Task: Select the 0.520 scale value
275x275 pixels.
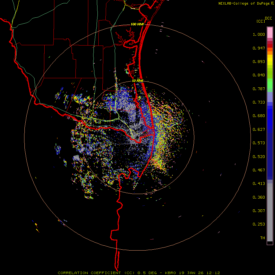Action: pos(259,157)
